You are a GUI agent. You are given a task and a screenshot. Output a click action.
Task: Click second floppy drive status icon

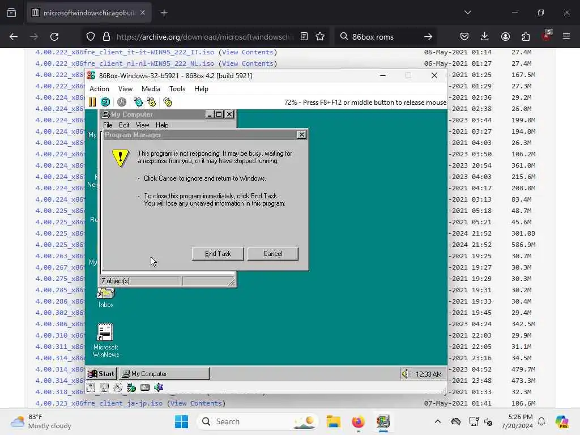click(104, 387)
